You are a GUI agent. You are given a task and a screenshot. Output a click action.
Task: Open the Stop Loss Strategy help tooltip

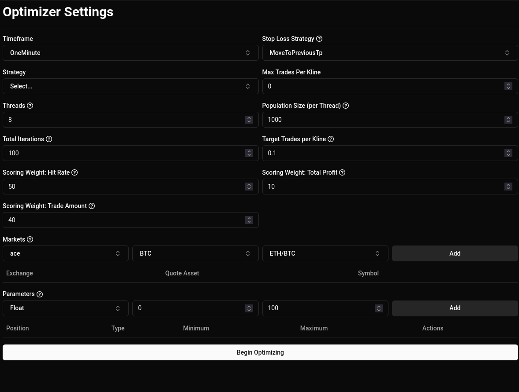pos(319,39)
